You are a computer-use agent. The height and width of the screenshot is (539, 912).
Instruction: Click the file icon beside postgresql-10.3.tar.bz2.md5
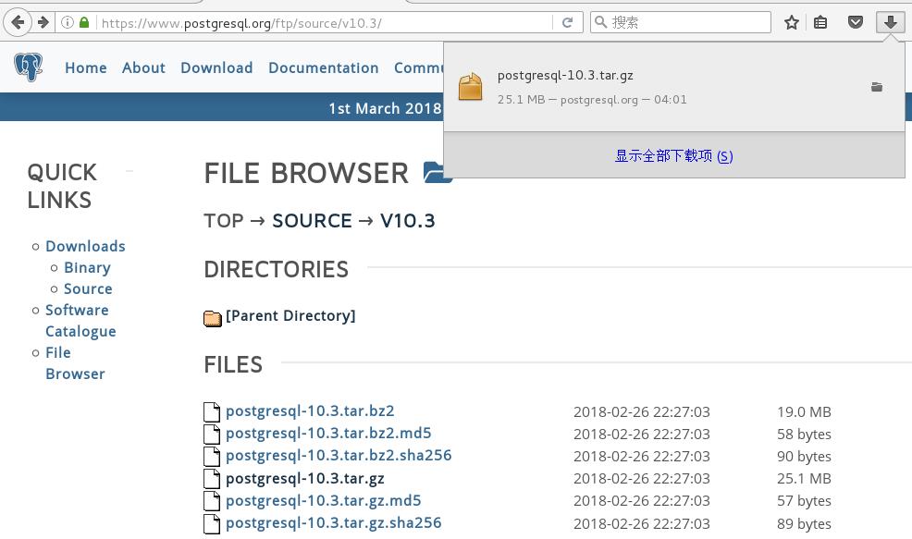tap(212, 434)
